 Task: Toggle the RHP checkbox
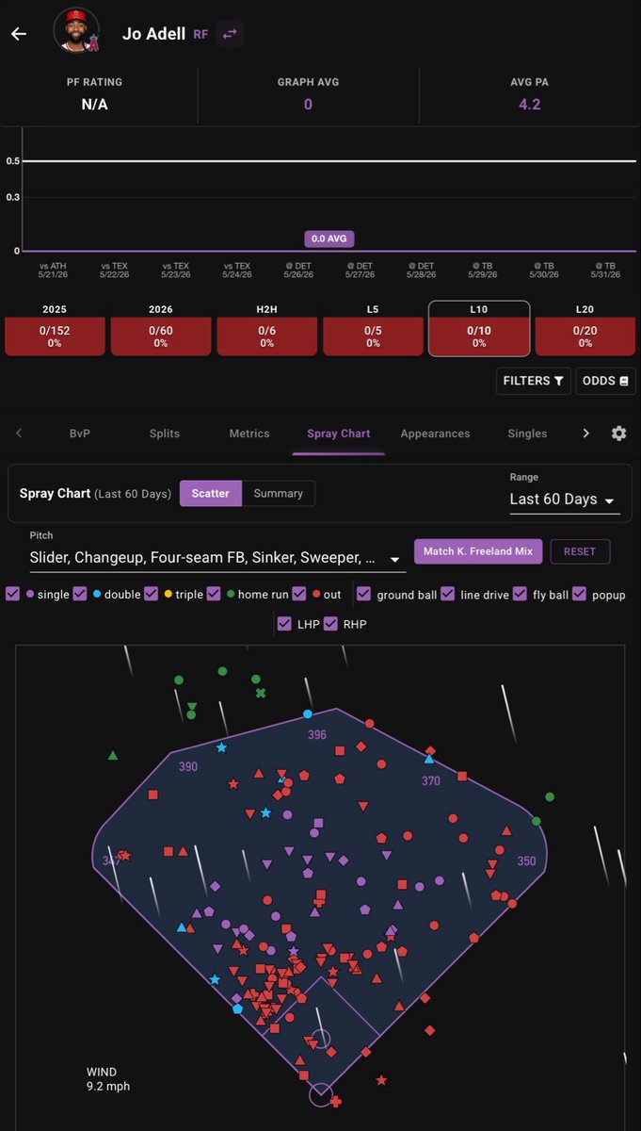pyautogui.click(x=330, y=624)
